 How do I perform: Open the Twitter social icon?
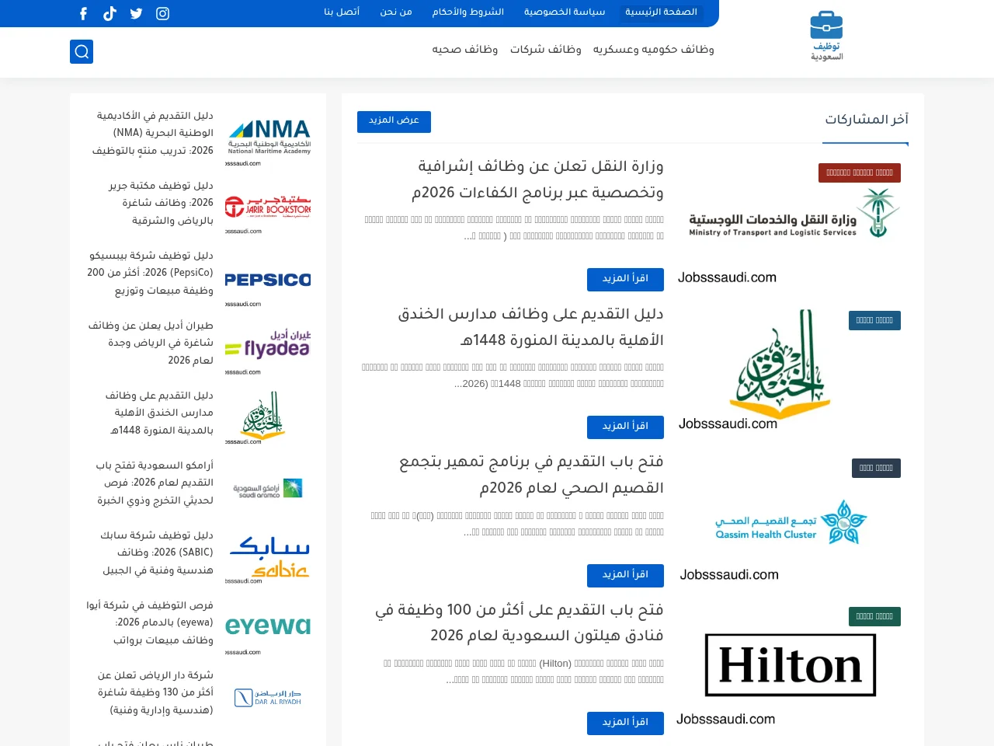136,13
